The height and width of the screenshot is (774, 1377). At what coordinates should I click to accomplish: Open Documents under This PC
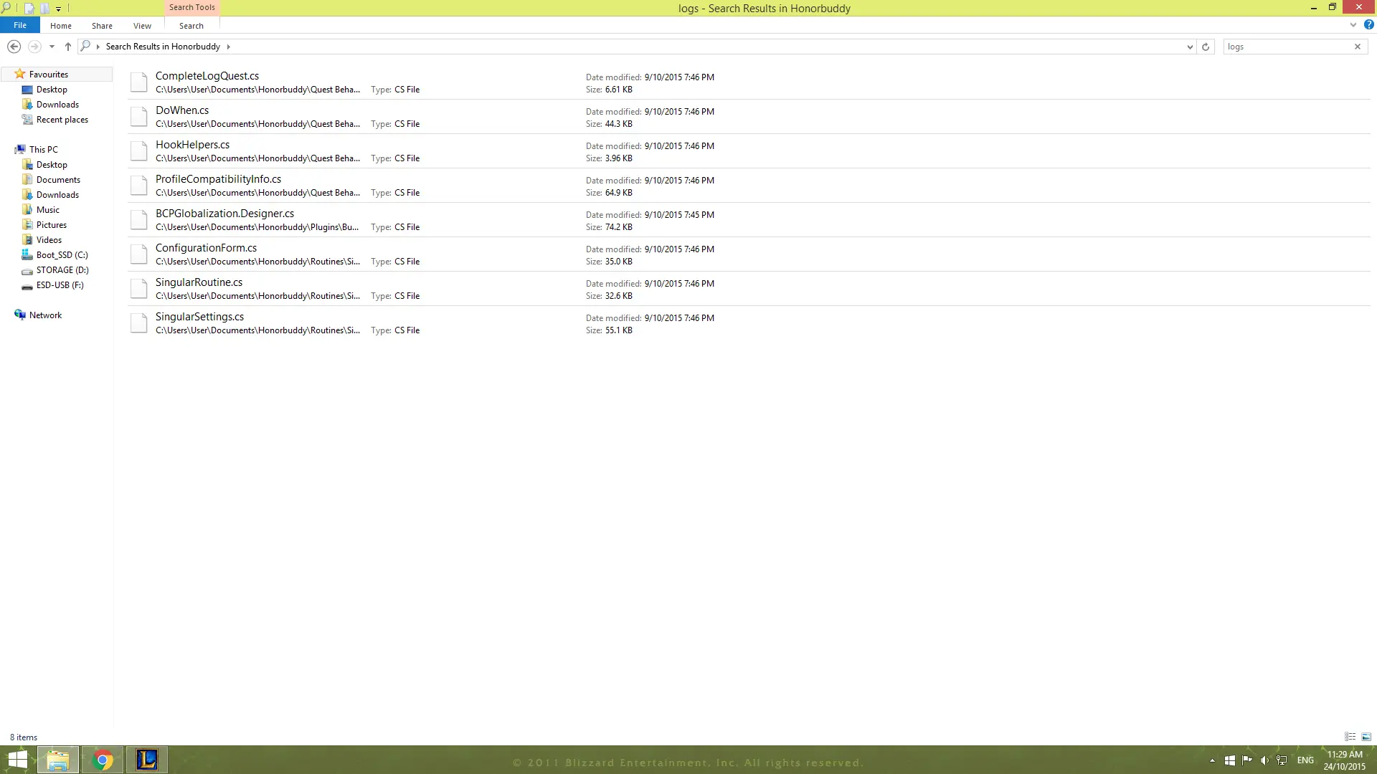(58, 180)
